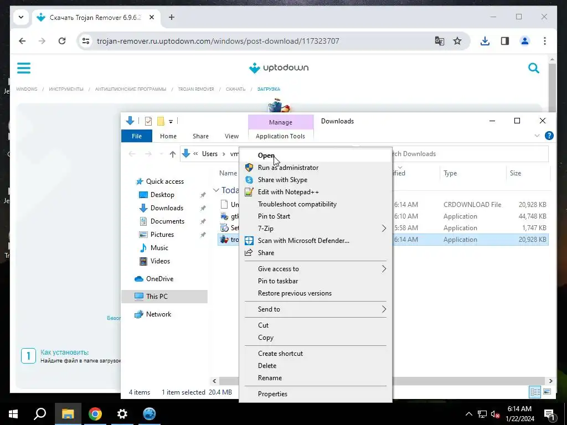Open Chrome profile avatar
567x425 pixels.
click(525, 41)
